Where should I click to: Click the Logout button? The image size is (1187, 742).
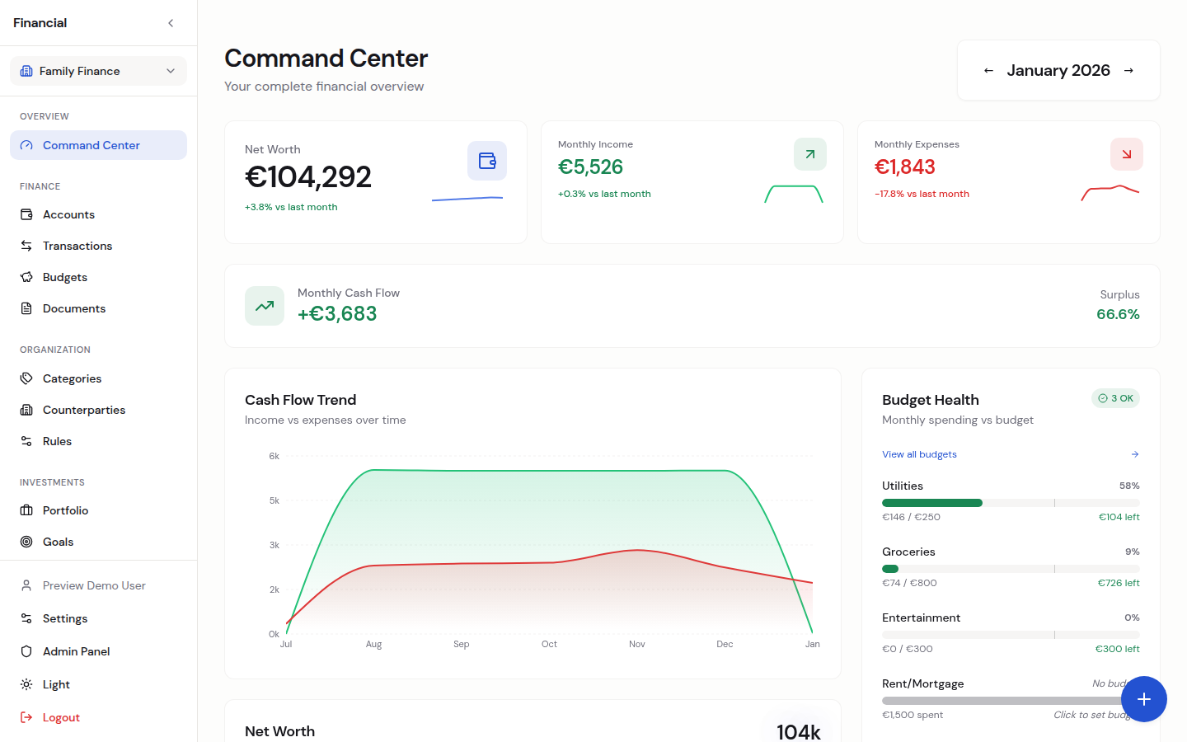coord(61,717)
